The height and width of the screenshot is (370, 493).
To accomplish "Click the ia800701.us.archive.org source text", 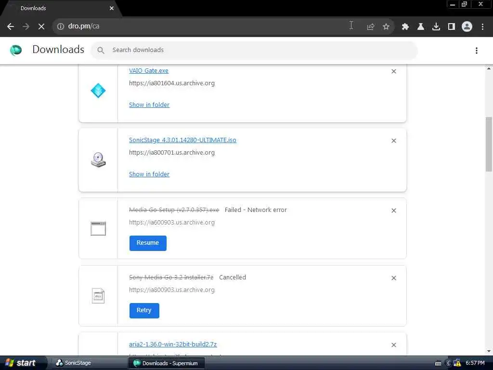I will point(172,153).
